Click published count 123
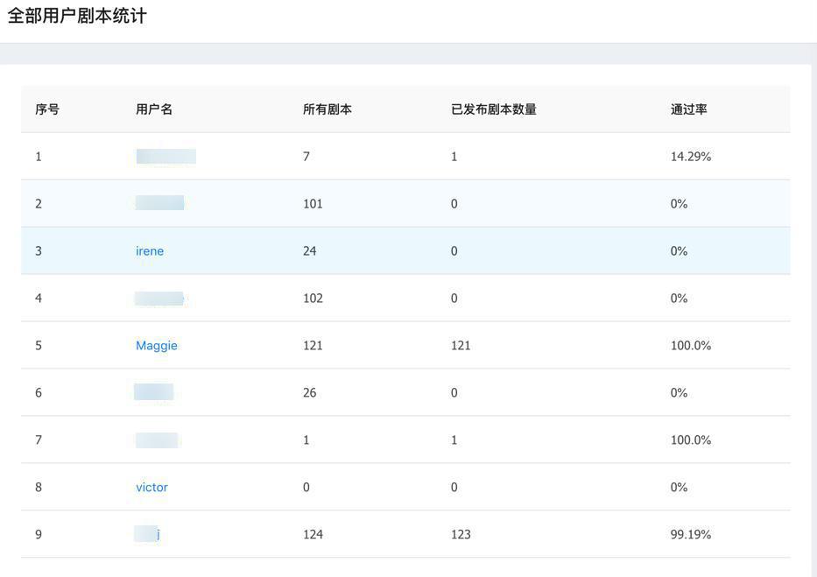This screenshot has width=817, height=577. click(461, 535)
